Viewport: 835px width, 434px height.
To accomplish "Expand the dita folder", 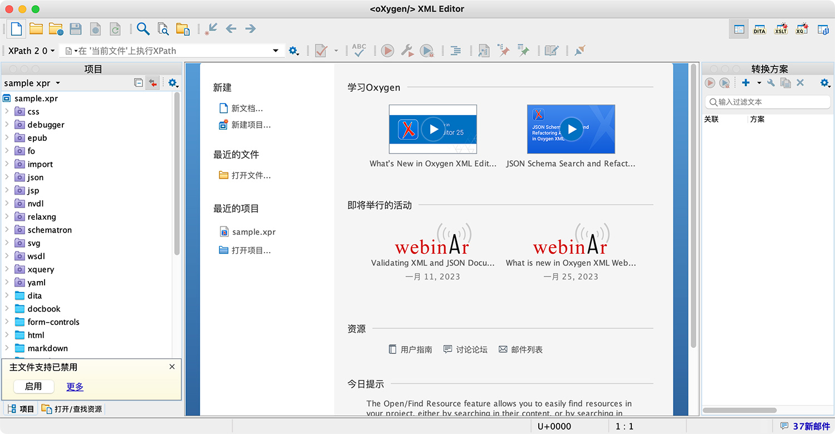I will (7, 295).
